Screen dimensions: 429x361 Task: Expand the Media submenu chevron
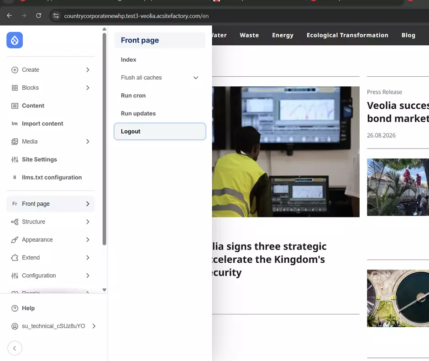[x=88, y=142]
